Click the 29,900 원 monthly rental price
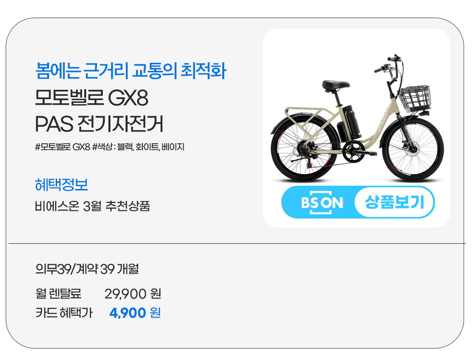The image size is (476, 359). click(x=133, y=294)
